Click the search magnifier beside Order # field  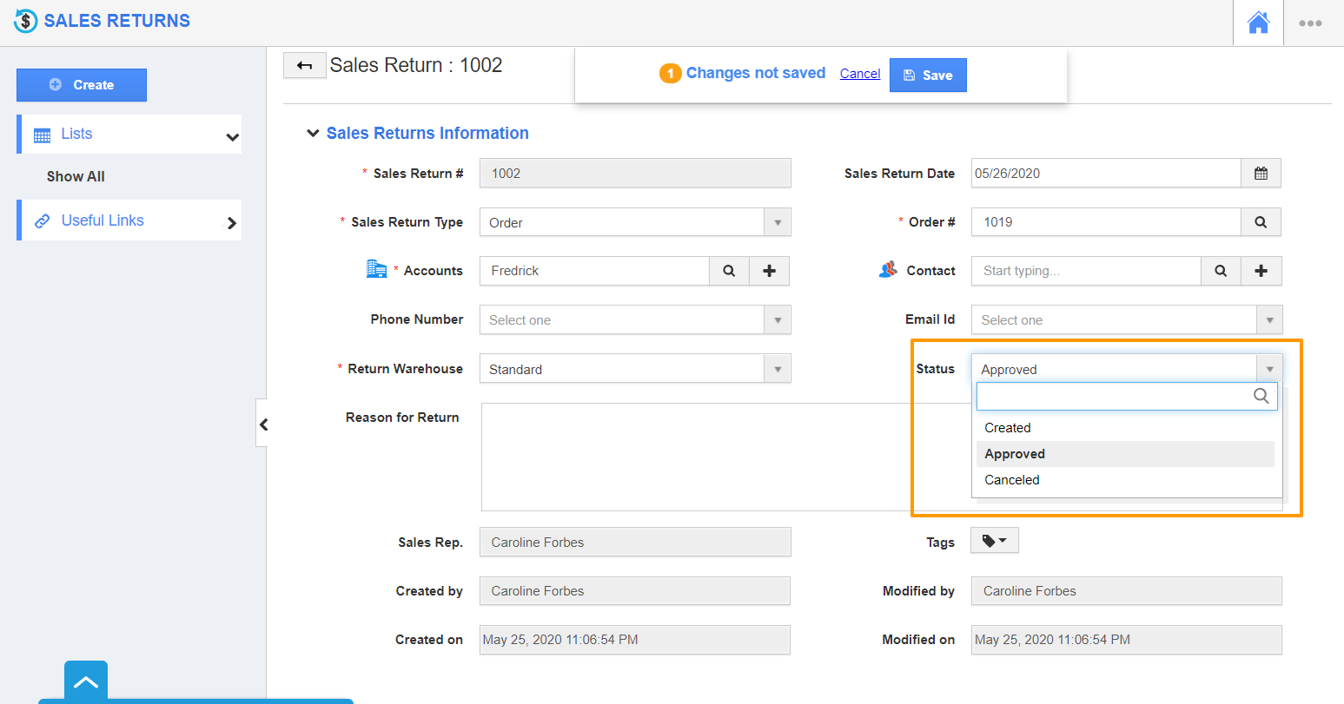click(1261, 221)
